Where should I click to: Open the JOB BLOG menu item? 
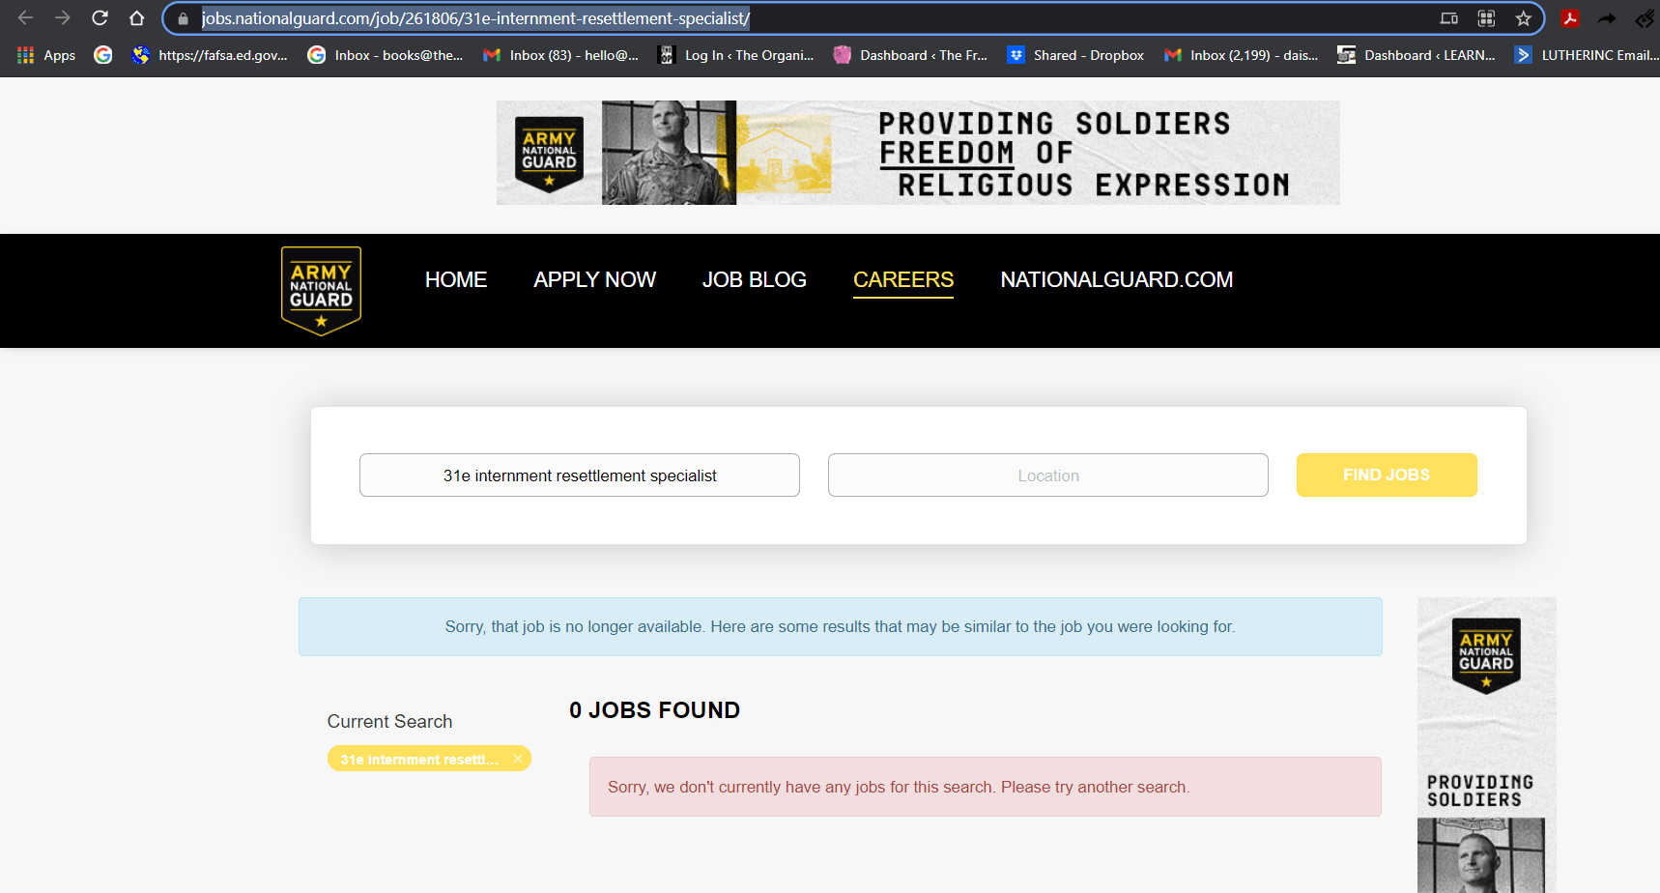(754, 280)
